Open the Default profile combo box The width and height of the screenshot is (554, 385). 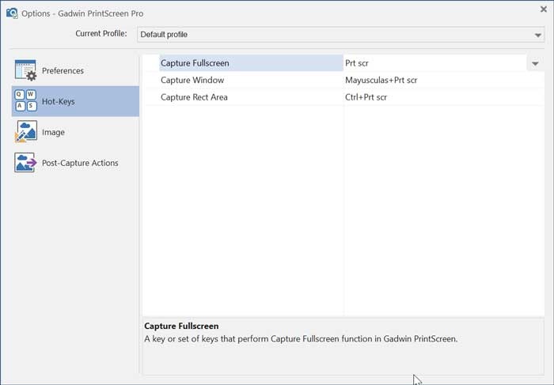pos(332,35)
